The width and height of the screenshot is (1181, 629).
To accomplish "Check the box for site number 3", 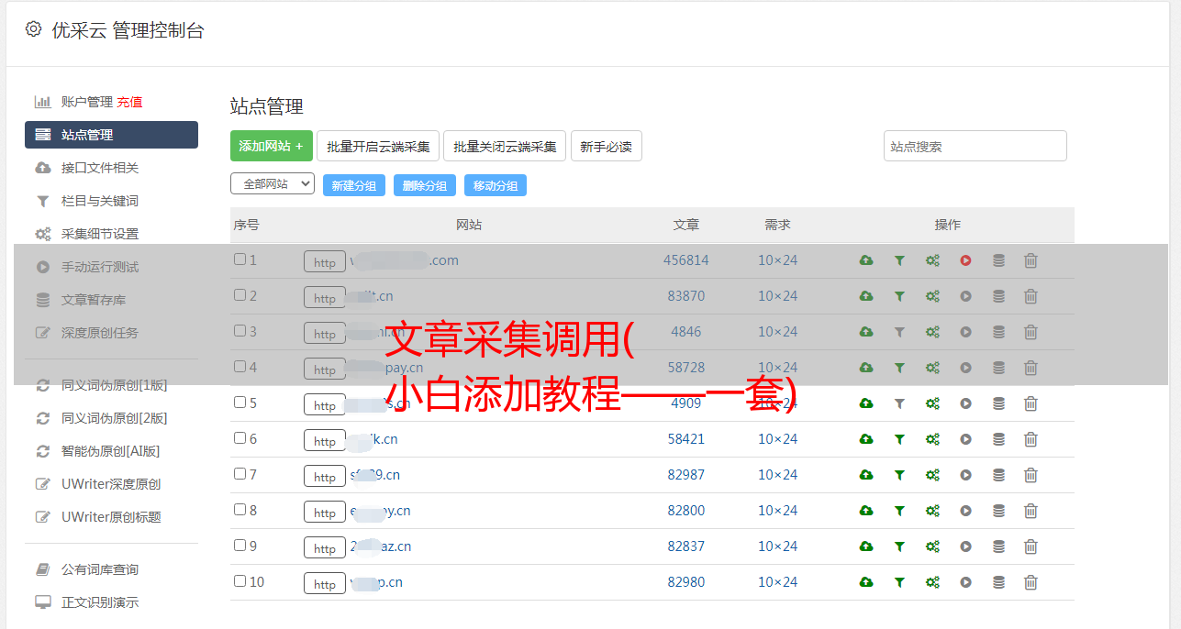I will 240,331.
